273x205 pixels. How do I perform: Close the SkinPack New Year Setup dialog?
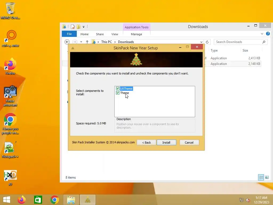(x=197, y=47)
